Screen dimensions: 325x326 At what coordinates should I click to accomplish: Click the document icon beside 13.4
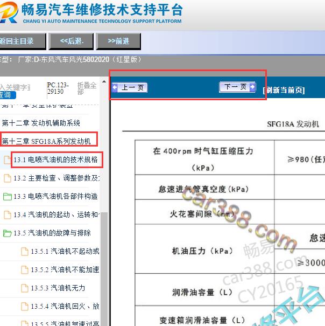tap(8, 215)
